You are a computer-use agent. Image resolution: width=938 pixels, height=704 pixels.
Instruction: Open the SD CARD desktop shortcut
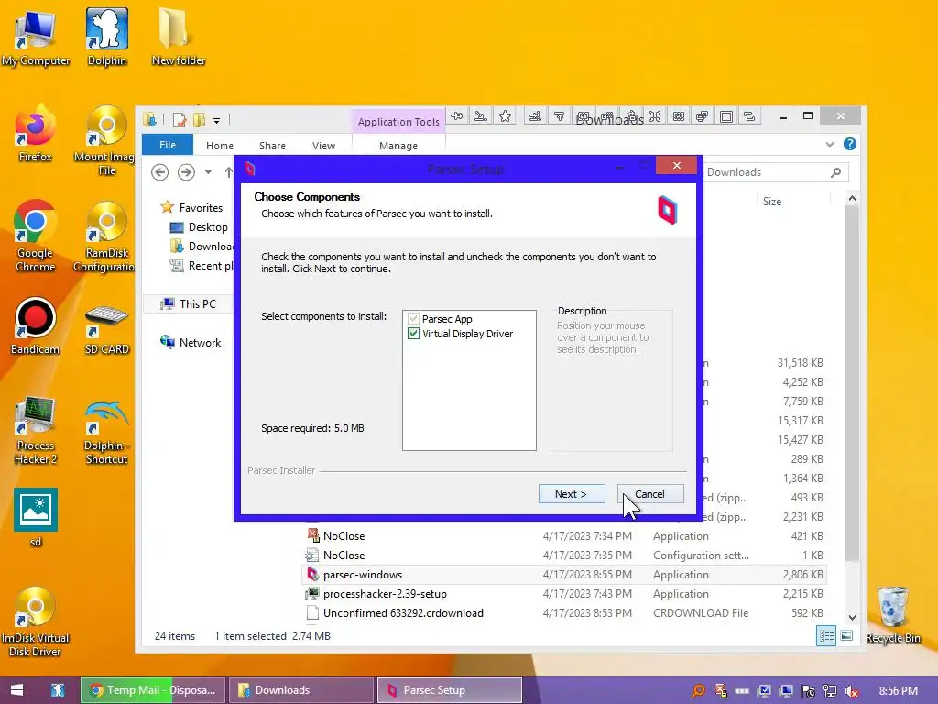tap(106, 328)
